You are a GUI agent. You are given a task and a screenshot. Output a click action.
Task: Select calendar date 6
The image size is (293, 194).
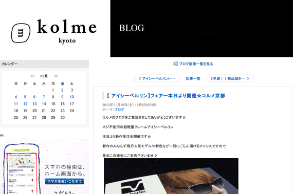pos(34,97)
